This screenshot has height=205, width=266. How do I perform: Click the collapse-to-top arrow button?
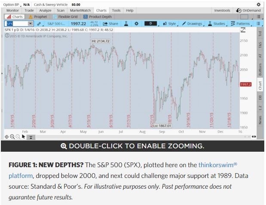pyautogui.click(x=31, y=137)
